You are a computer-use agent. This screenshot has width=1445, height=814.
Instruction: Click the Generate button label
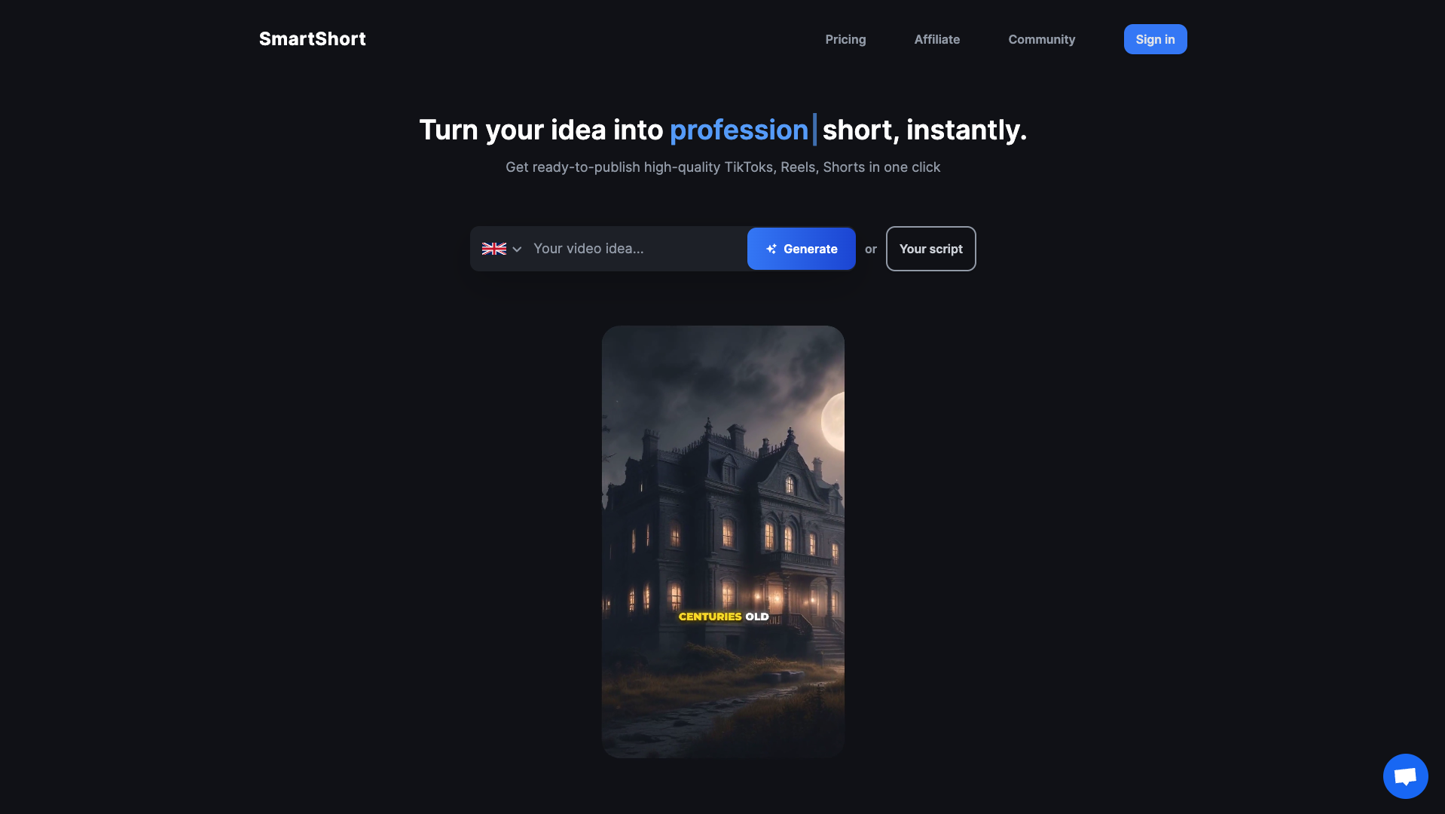pos(810,249)
